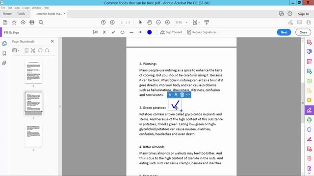Switch to the Home tab
The height and width of the screenshot is (176, 314).
point(7,14)
